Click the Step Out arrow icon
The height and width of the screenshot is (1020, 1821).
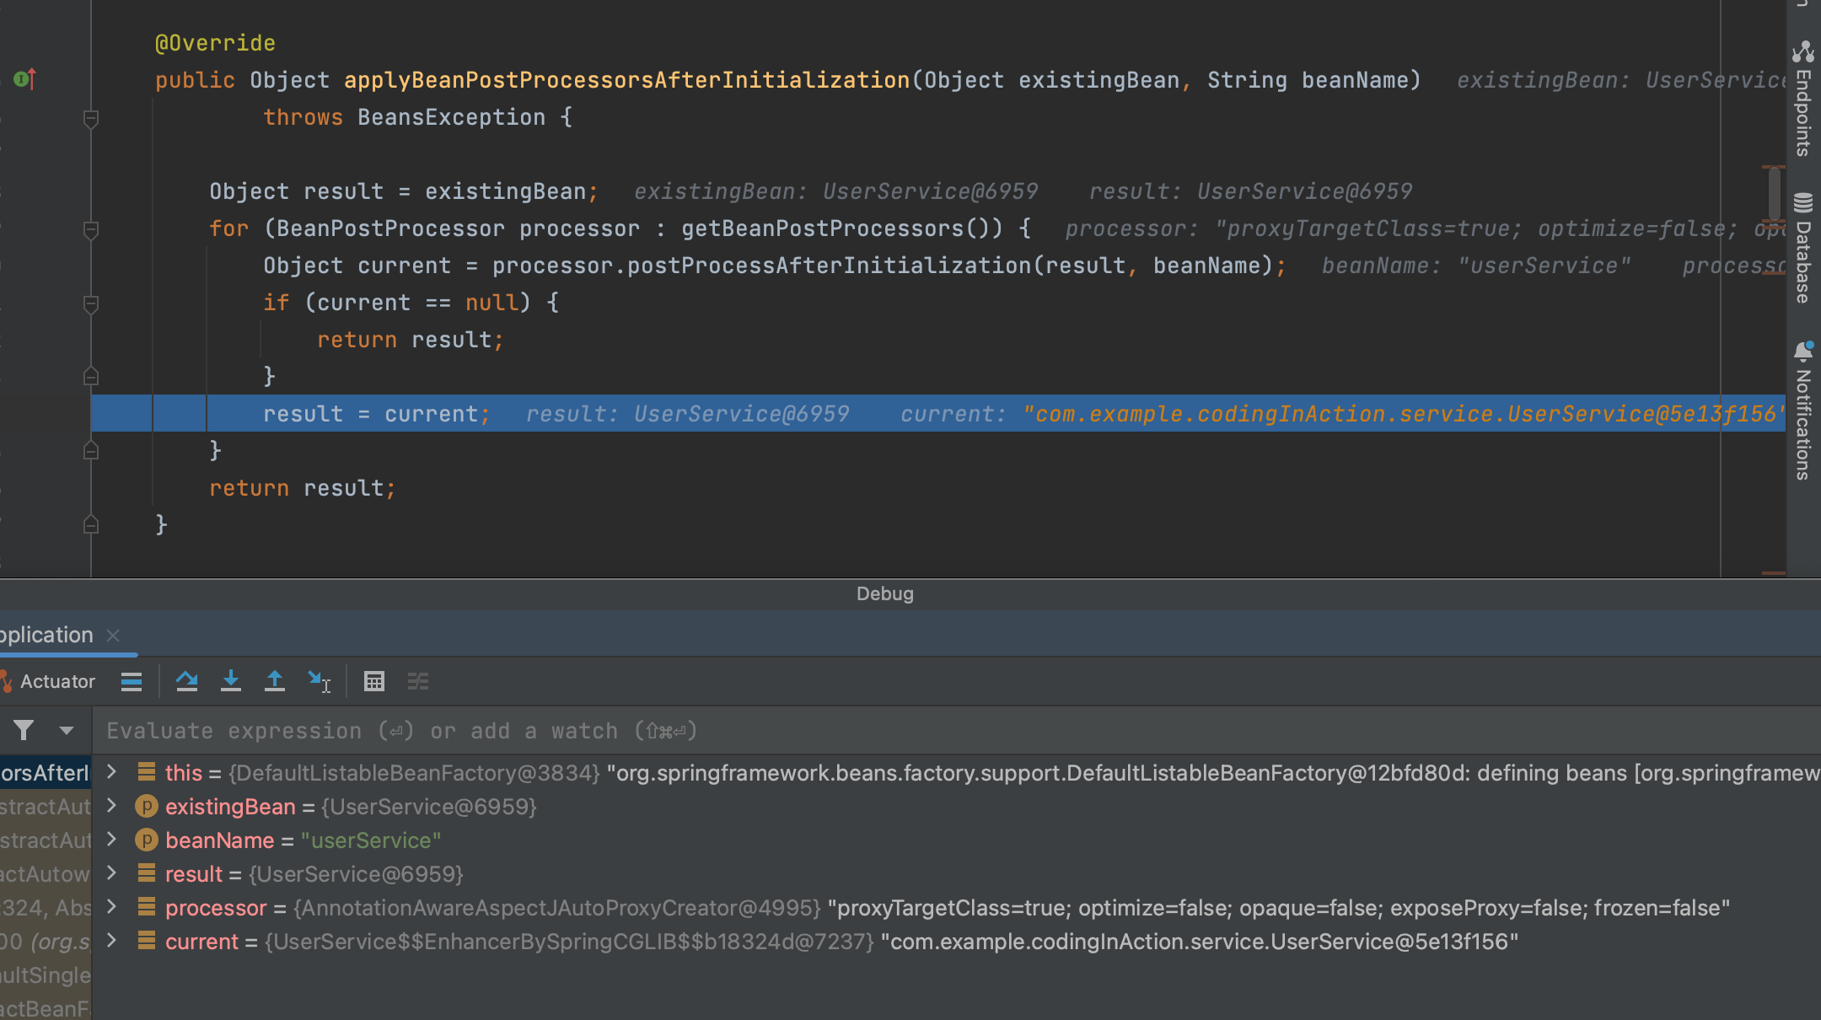pyautogui.click(x=274, y=681)
